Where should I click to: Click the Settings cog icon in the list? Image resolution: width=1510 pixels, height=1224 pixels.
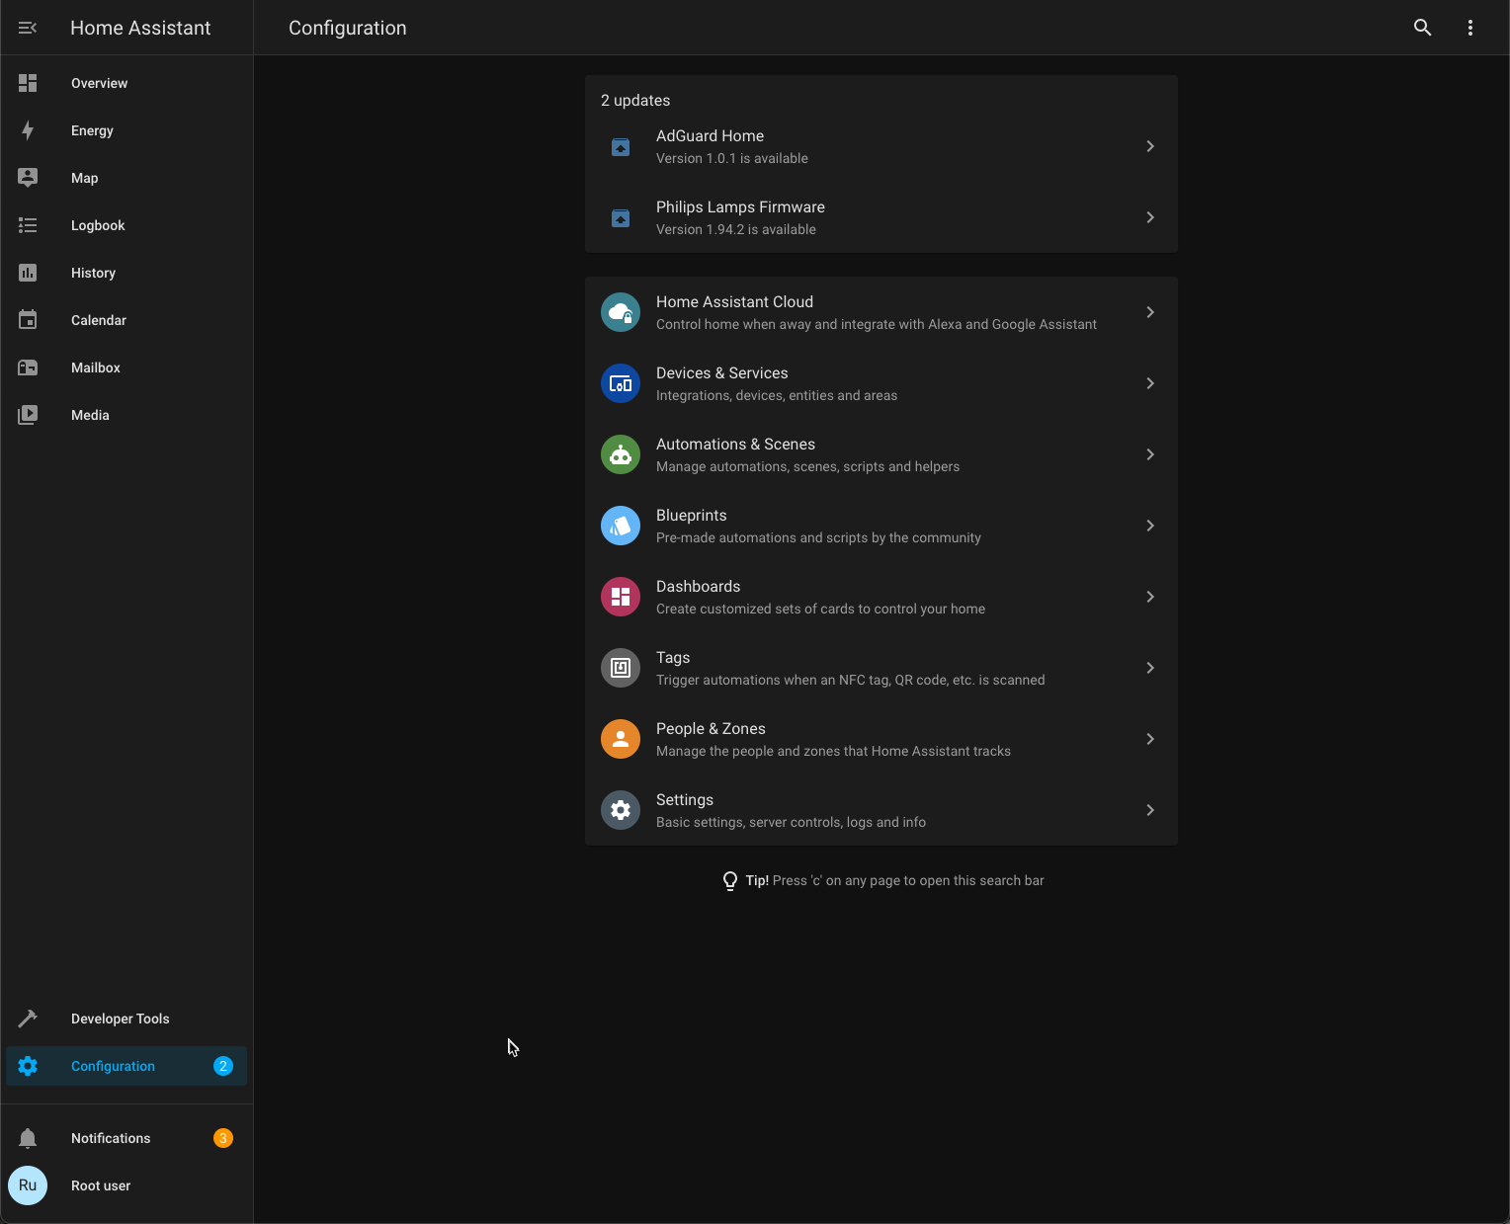pos(621,810)
